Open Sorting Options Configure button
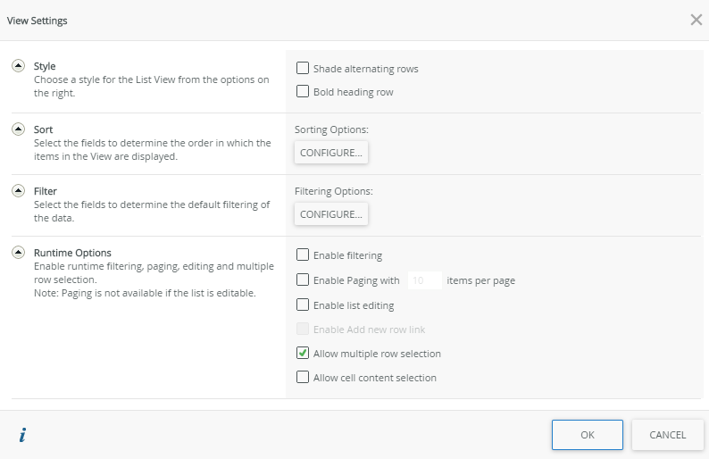 click(331, 153)
